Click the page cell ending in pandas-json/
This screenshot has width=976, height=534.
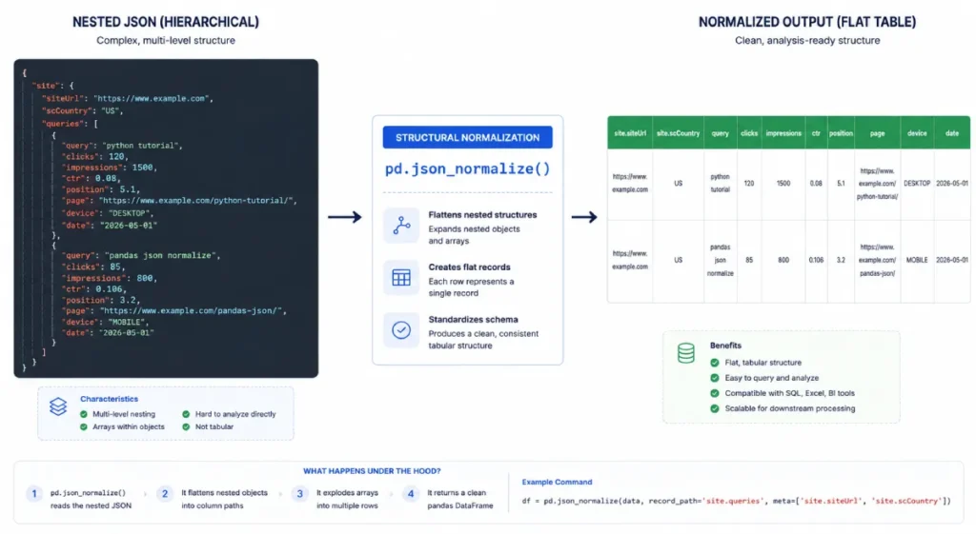click(x=878, y=260)
